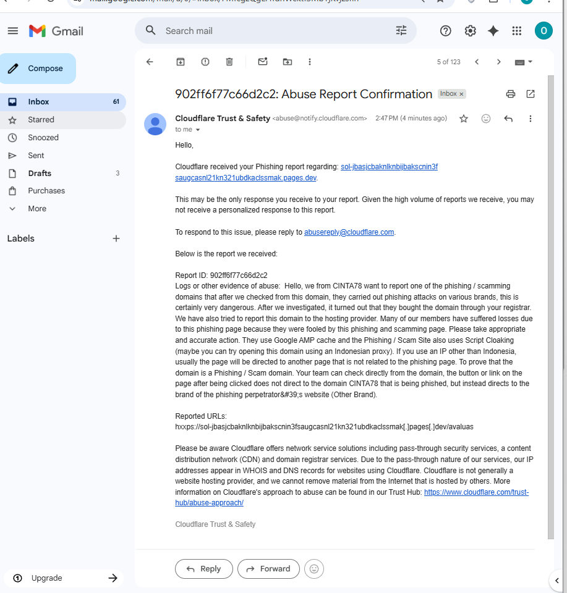Open email in new window

[531, 94]
